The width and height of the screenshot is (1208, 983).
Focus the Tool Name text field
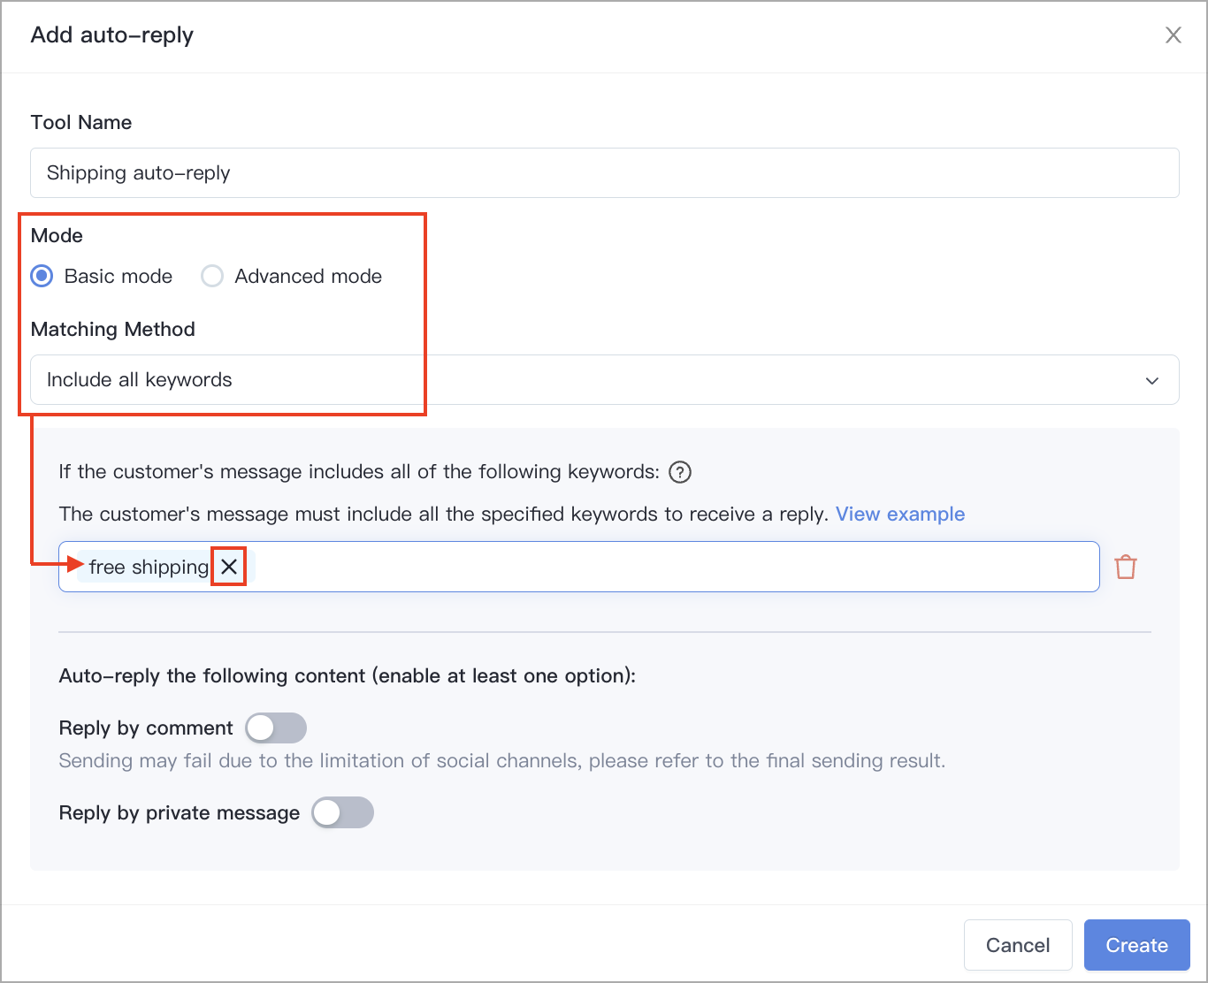605,172
